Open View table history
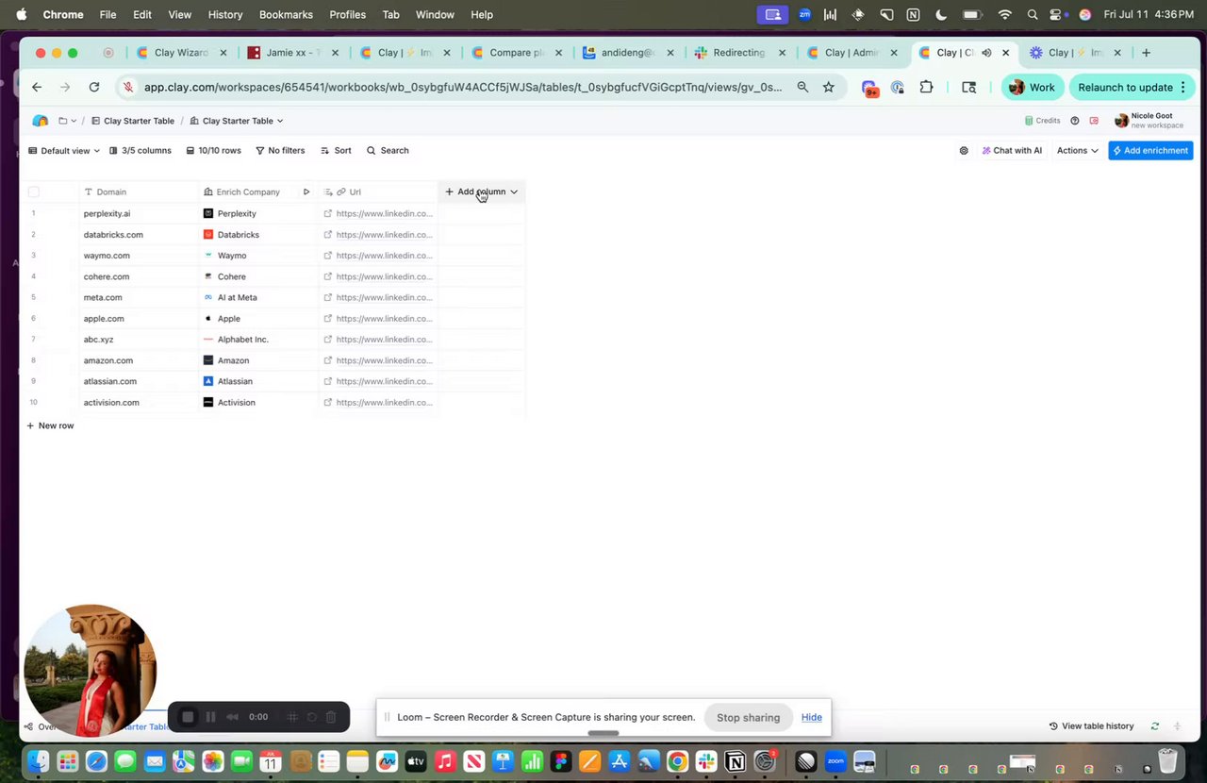This screenshot has width=1207, height=783. (1091, 726)
